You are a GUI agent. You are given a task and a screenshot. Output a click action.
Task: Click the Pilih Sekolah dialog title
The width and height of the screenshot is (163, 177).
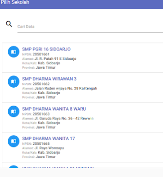tap(15, 2)
